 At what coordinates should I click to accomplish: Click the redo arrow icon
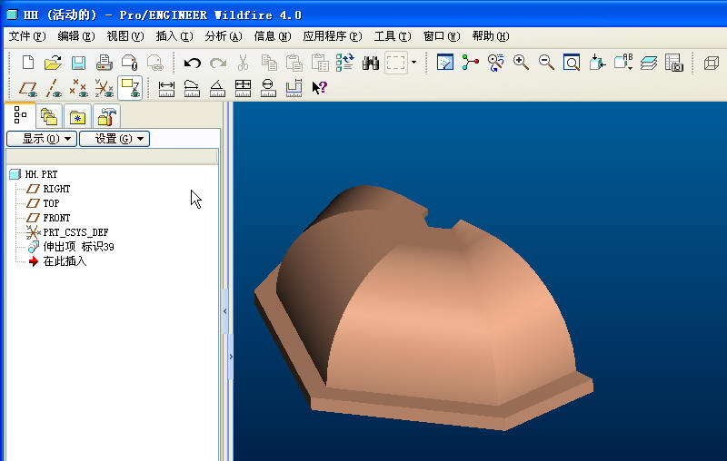tap(217, 62)
